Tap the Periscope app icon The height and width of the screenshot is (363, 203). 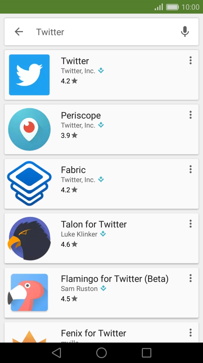pos(29,129)
